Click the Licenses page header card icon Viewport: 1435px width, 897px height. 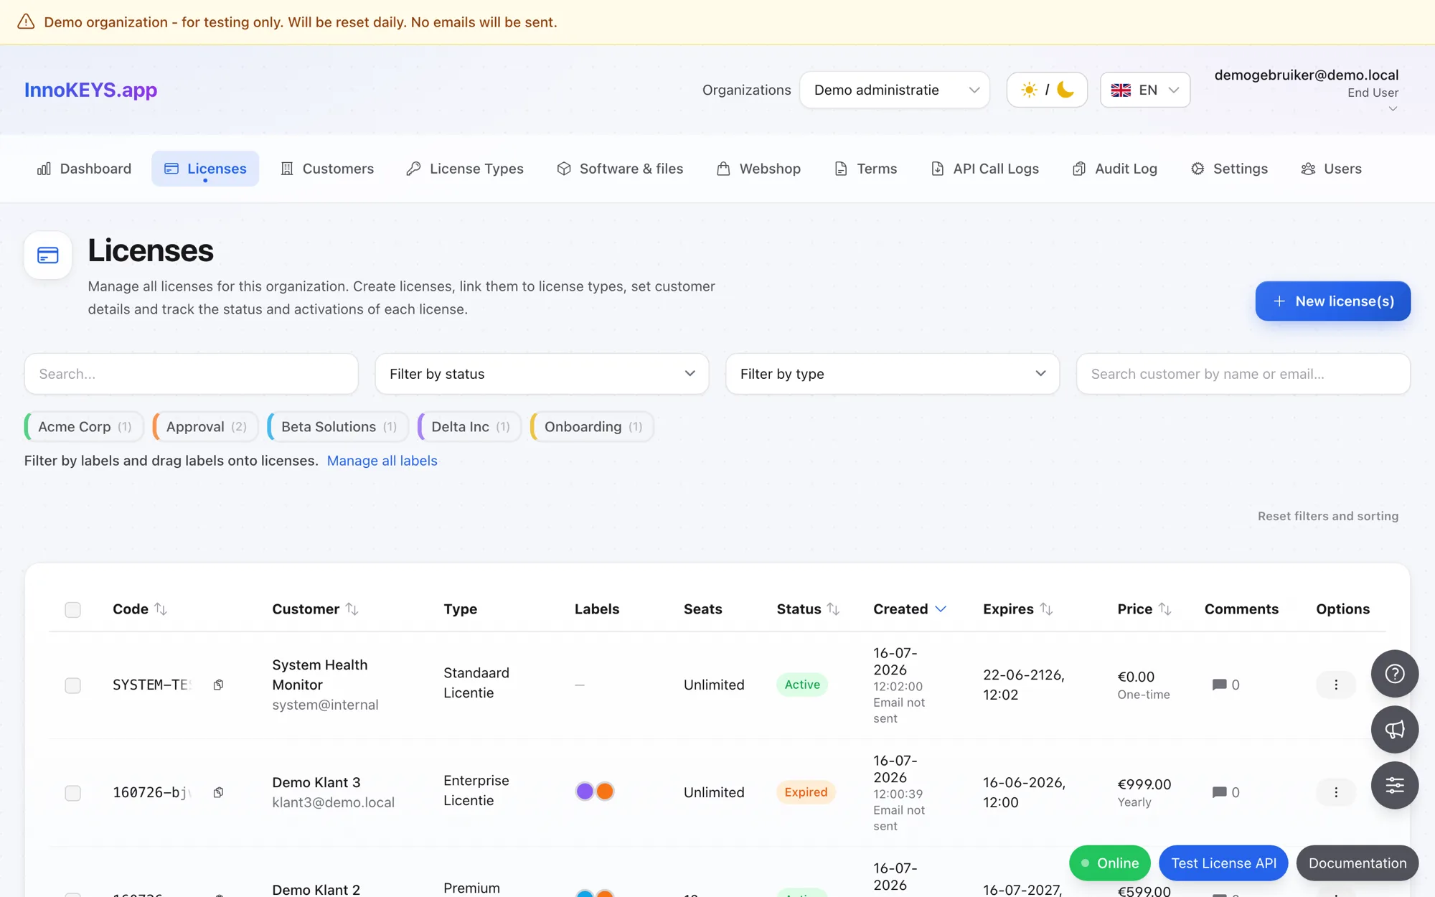pyautogui.click(x=48, y=255)
